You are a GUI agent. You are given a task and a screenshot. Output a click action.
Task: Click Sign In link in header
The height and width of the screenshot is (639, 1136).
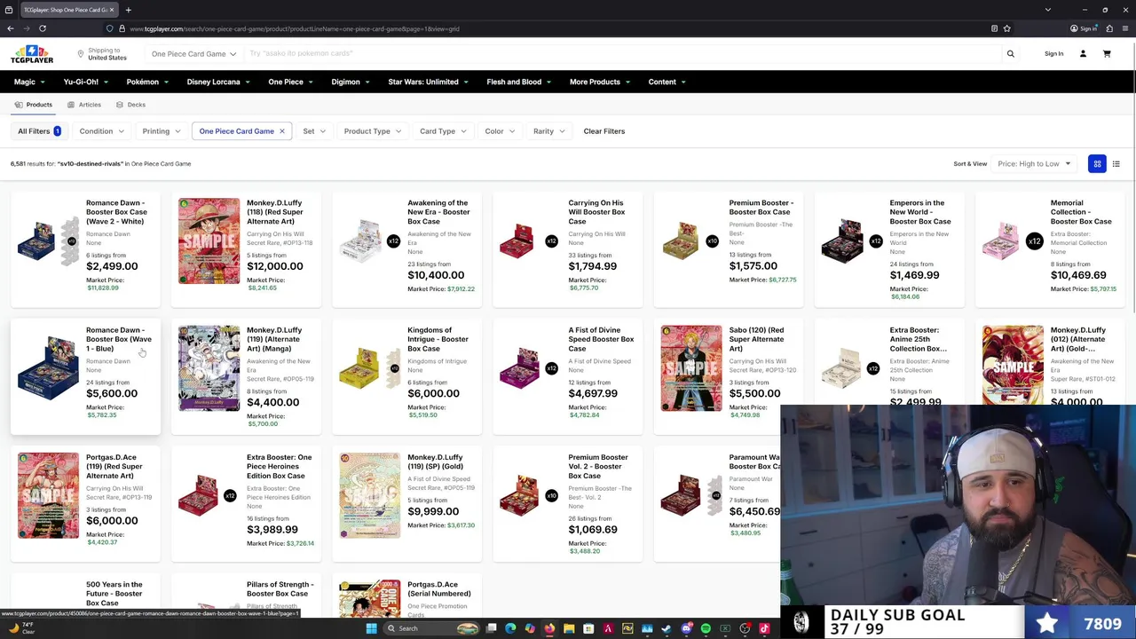(1053, 54)
